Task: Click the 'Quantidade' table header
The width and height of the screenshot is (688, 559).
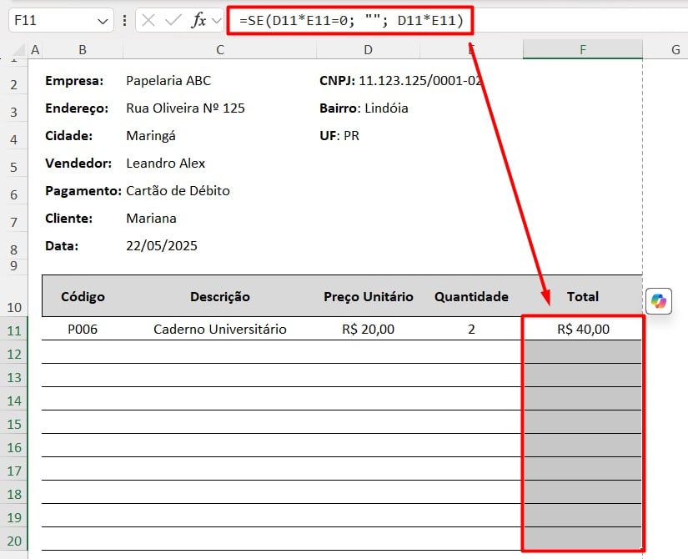Action: click(471, 296)
